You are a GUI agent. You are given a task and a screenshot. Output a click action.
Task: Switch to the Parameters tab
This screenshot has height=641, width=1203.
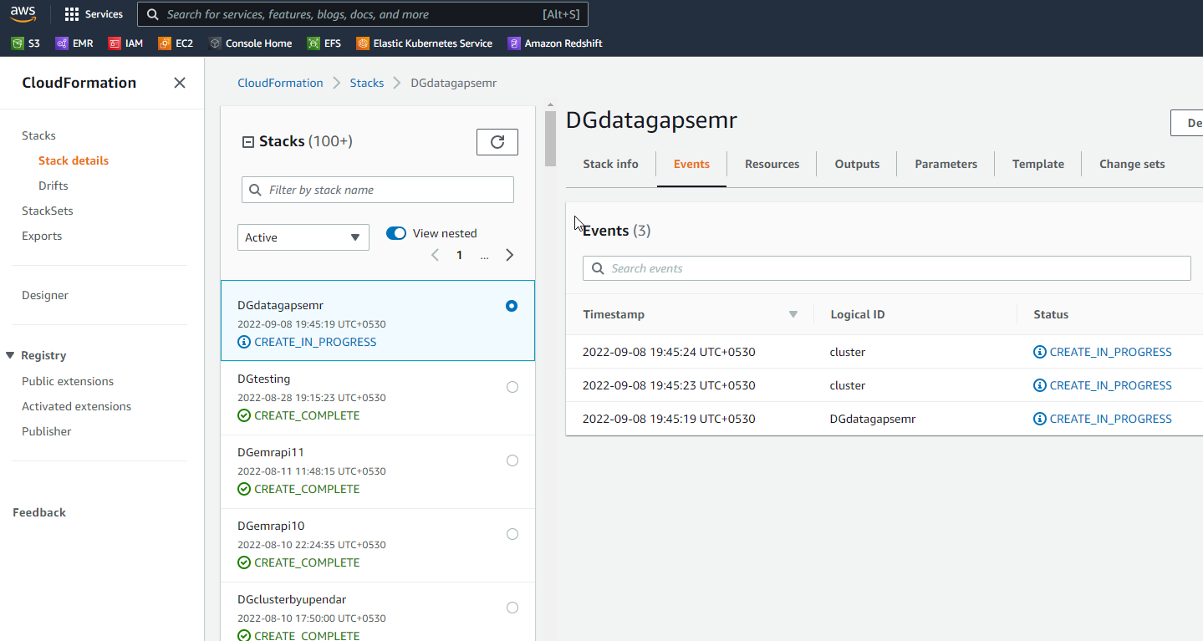(946, 164)
